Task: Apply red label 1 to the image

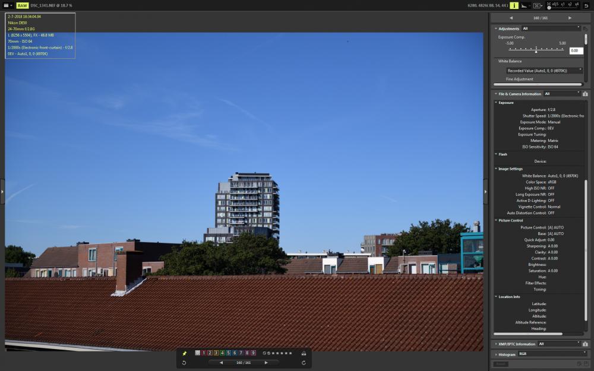Action: click(x=204, y=353)
